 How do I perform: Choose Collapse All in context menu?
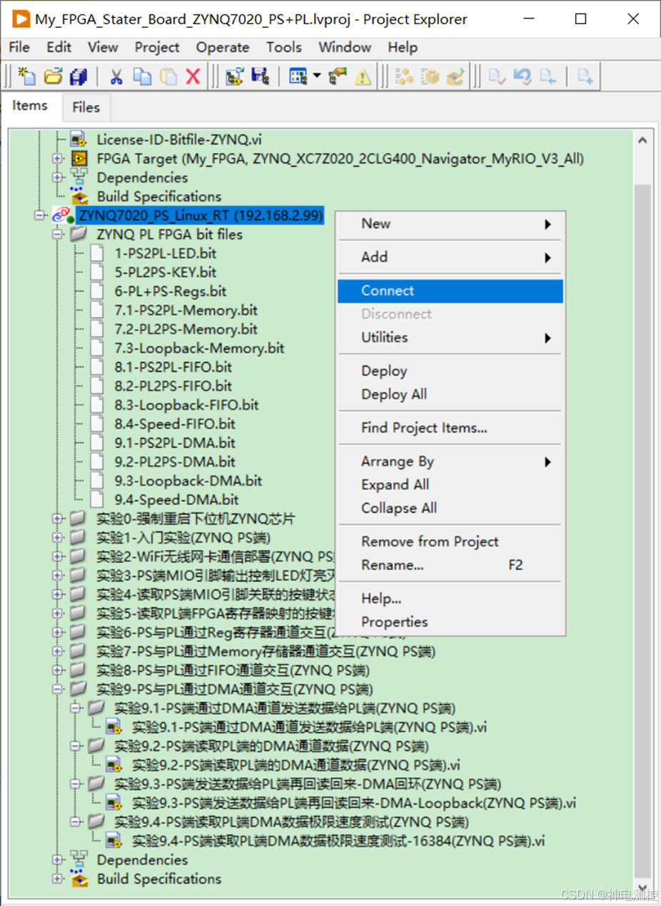451,509
